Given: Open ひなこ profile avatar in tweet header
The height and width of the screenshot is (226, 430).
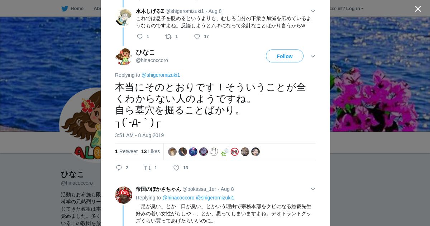Looking at the screenshot, I should coord(124,56).
